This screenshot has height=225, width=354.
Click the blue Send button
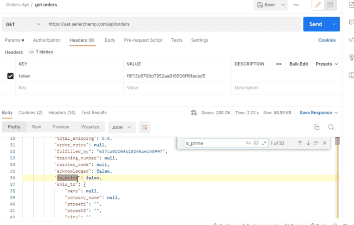coord(316,24)
